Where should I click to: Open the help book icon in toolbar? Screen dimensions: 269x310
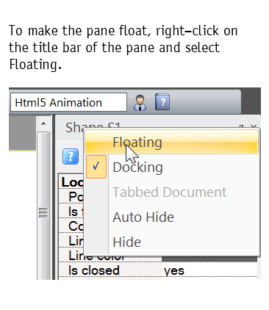[x=162, y=101]
